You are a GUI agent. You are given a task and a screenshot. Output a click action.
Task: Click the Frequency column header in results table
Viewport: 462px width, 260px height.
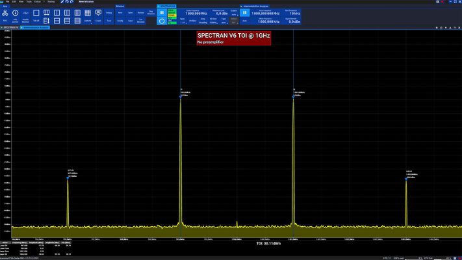pyautogui.click(x=19, y=242)
